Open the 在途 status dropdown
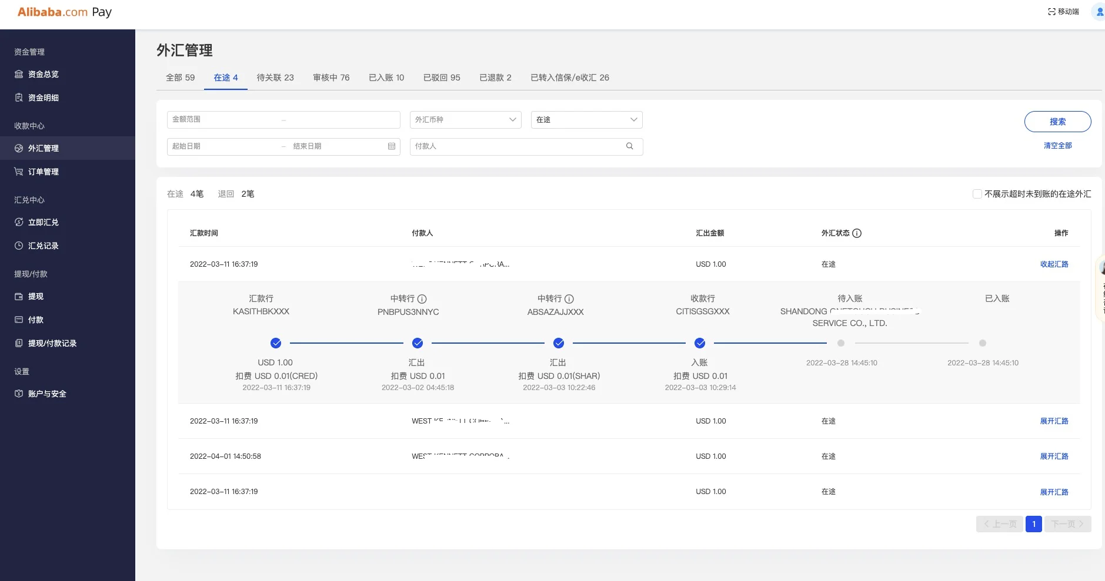The image size is (1105, 581). pos(586,120)
